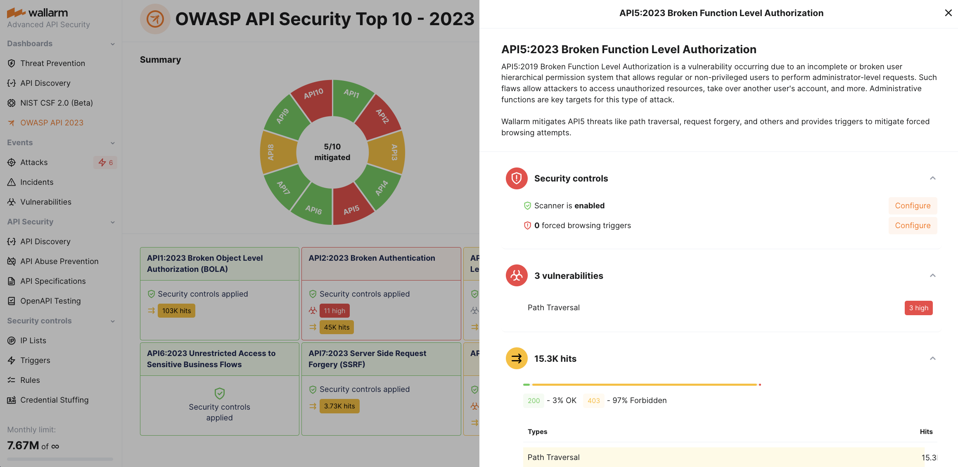
Task: Configure forced browsing triggers
Action: point(913,225)
